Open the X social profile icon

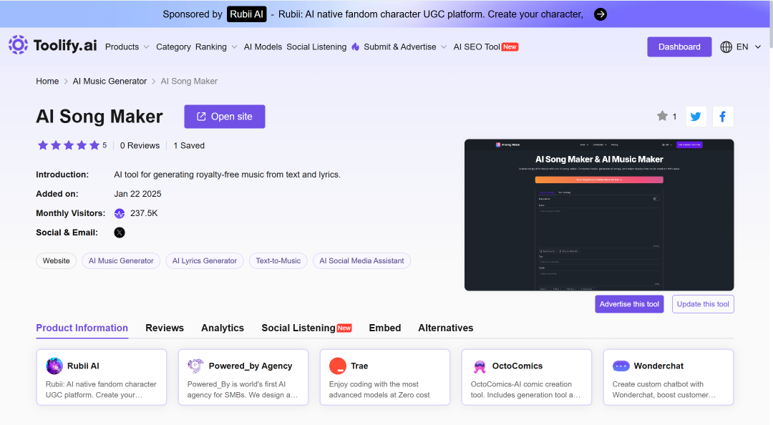tap(120, 233)
